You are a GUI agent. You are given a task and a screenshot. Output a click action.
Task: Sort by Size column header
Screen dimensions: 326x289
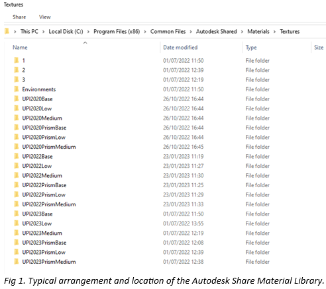pos(319,48)
